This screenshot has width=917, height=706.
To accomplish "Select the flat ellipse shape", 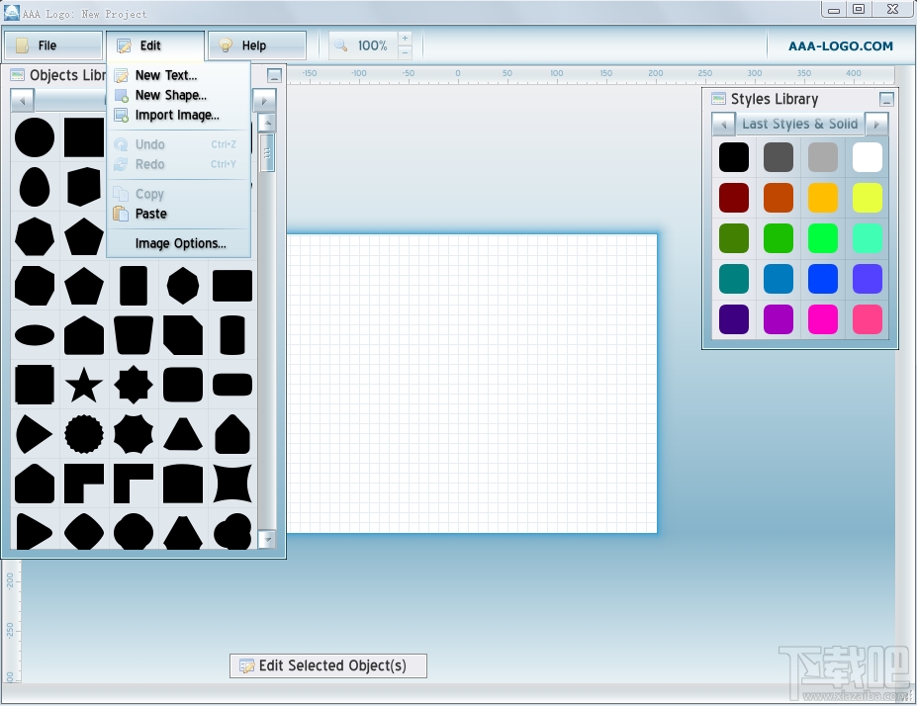I will 35,335.
